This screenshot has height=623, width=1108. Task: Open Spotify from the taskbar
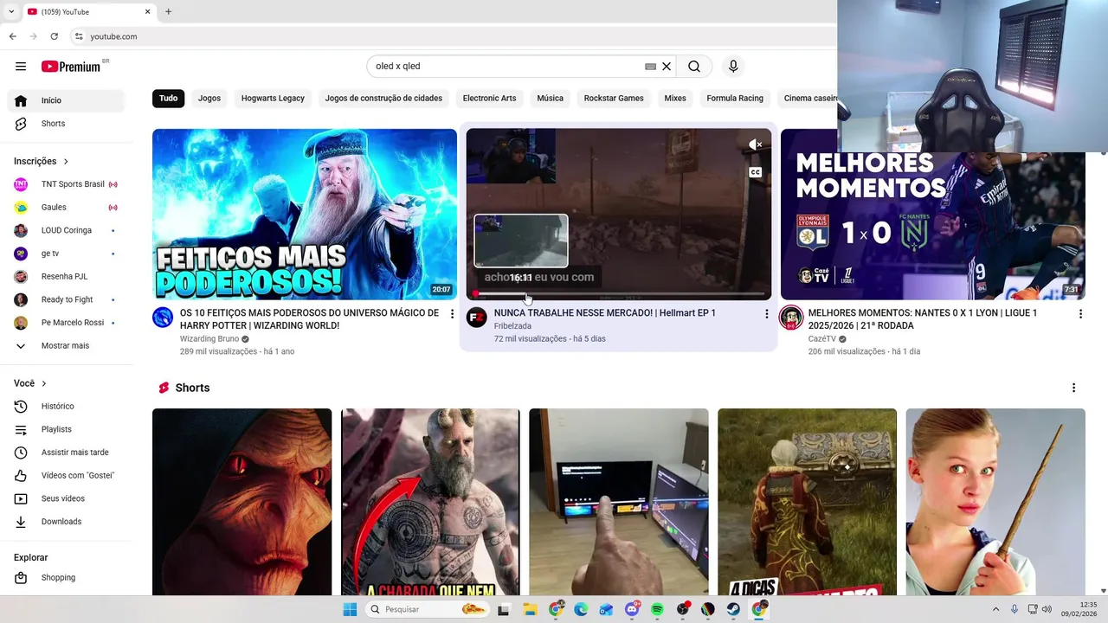[657, 609]
